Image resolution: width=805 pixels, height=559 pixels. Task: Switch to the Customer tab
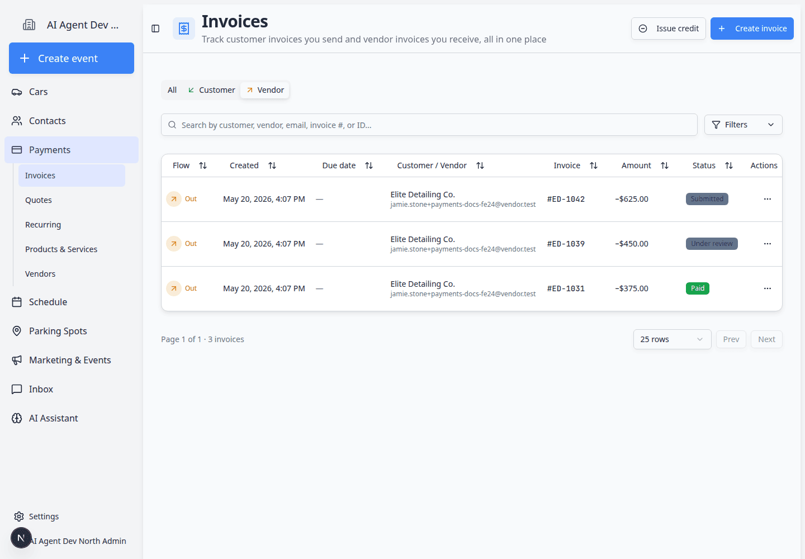[211, 90]
